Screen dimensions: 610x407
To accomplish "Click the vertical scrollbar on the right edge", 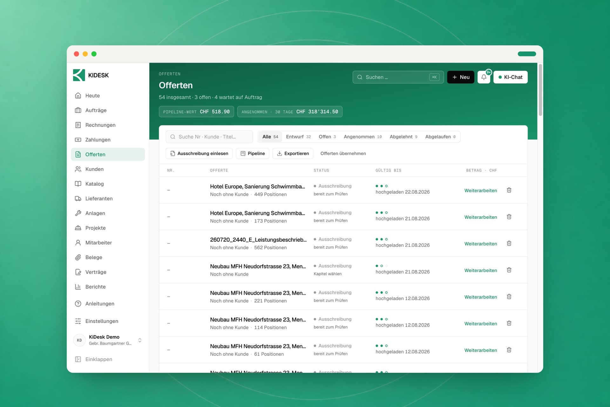I will 540,90.
